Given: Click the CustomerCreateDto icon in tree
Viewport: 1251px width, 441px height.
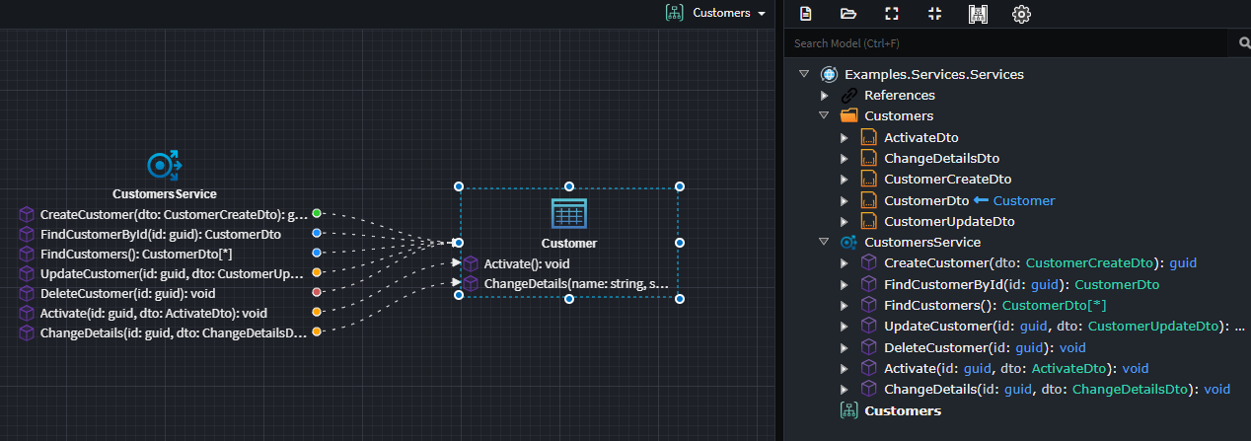Looking at the screenshot, I should point(868,179).
